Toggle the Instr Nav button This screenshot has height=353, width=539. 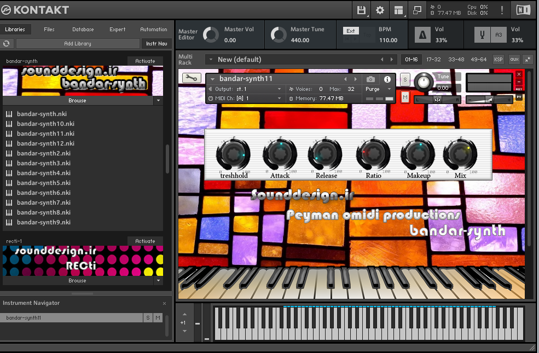157,43
